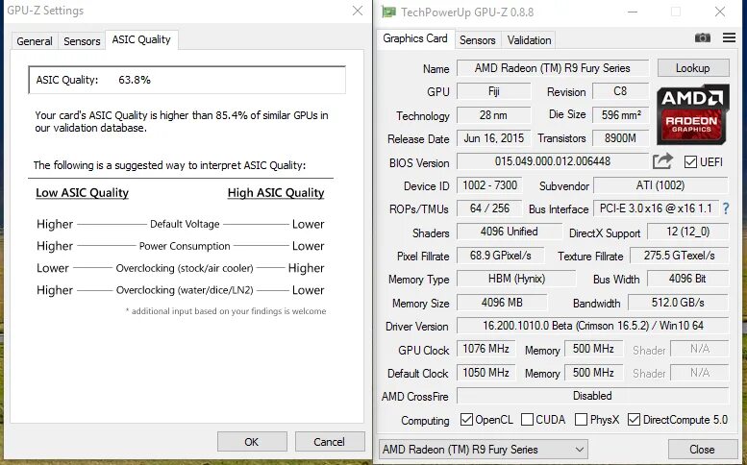Viewport: 747px width, 465px height.
Task: Click the Technology field 28 nm
Action: pyautogui.click(x=493, y=114)
